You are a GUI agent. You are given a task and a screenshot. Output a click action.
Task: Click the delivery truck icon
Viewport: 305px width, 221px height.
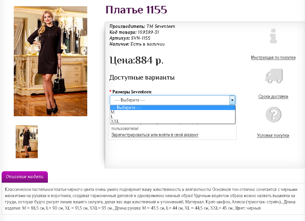[x=273, y=76]
